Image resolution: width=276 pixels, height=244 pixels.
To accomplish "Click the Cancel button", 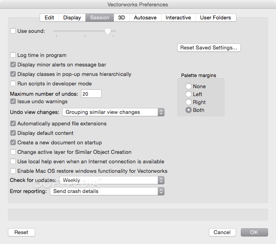I will [222, 233].
